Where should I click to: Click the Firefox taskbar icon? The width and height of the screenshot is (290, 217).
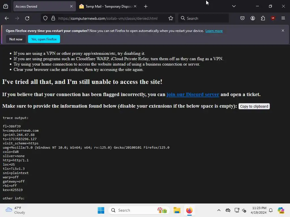point(189,210)
